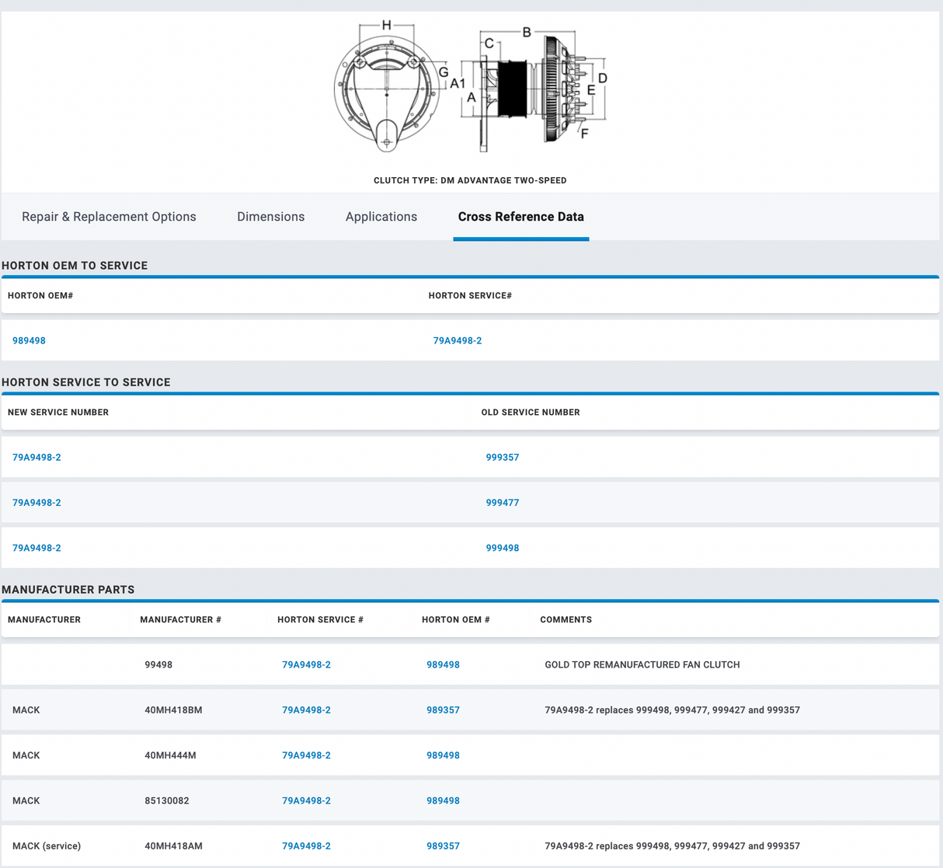This screenshot has width=943, height=868.
Task: Follow old service number 999498 link
Action: pos(502,548)
